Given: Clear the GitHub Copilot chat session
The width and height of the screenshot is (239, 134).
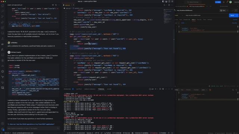Looking at the screenshot, I should 53,5.
